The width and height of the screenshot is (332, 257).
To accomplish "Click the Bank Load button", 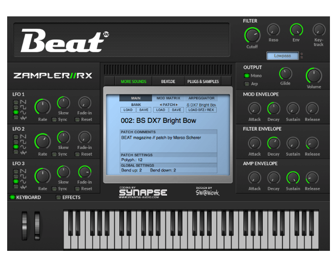I will pos(128,110).
